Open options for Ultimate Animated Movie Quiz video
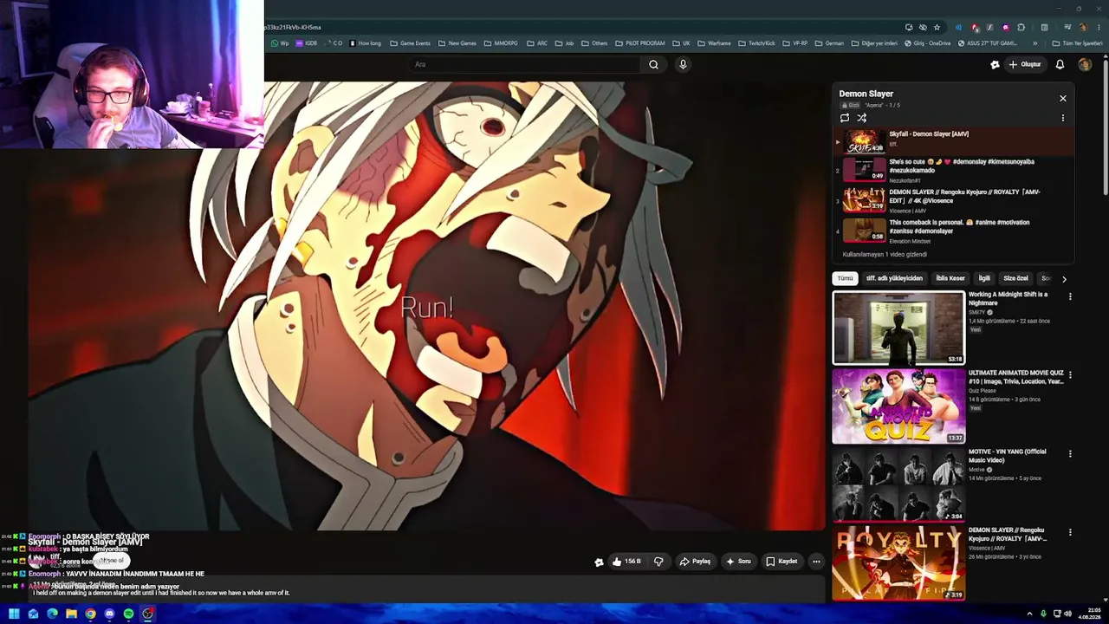This screenshot has height=624, width=1109. tap(1070, 375)
